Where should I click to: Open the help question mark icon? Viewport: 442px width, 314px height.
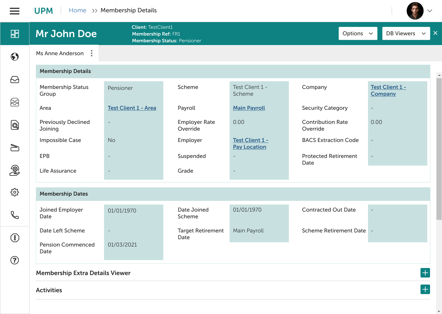(14, 260)
